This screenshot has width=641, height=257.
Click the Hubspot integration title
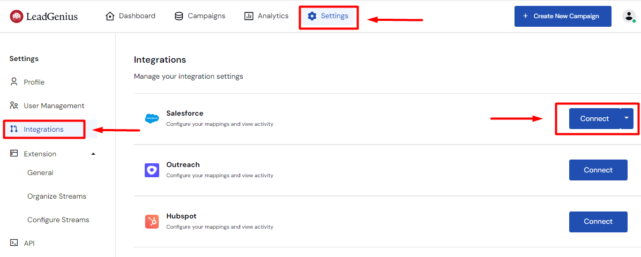[x=182, y=216]
